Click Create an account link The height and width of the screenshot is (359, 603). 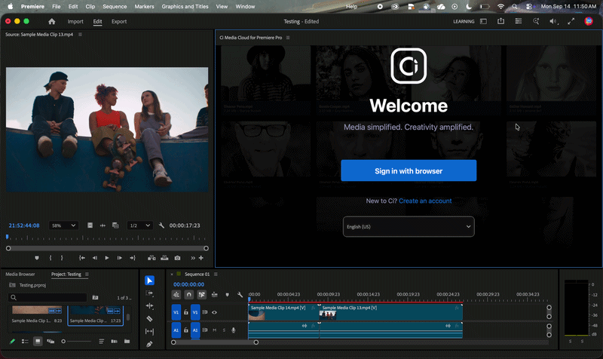pyautogui.click(x=425, y=201)
